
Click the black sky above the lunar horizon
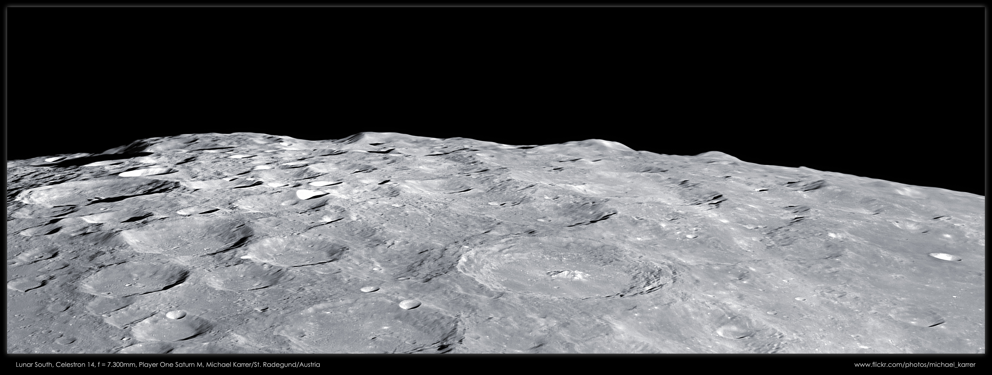pyautogui.click(x=496, y=69)
